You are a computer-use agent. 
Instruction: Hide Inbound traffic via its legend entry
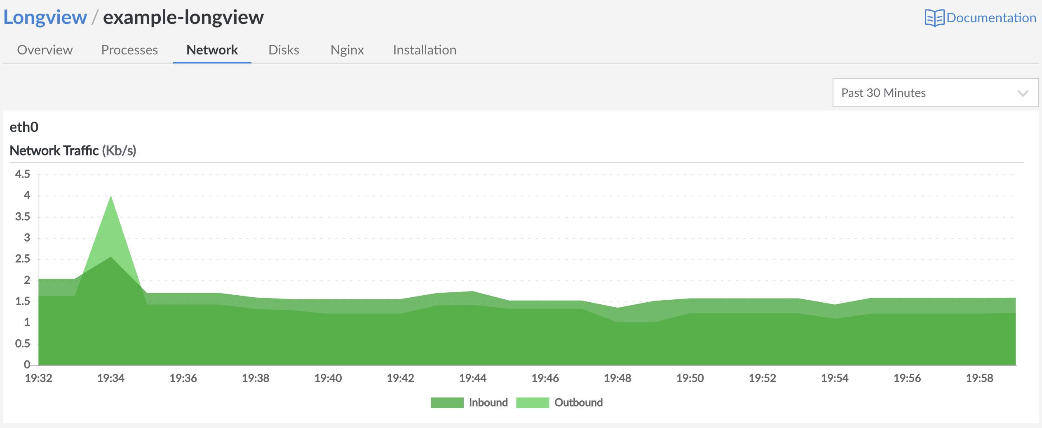tap(488, 402)
